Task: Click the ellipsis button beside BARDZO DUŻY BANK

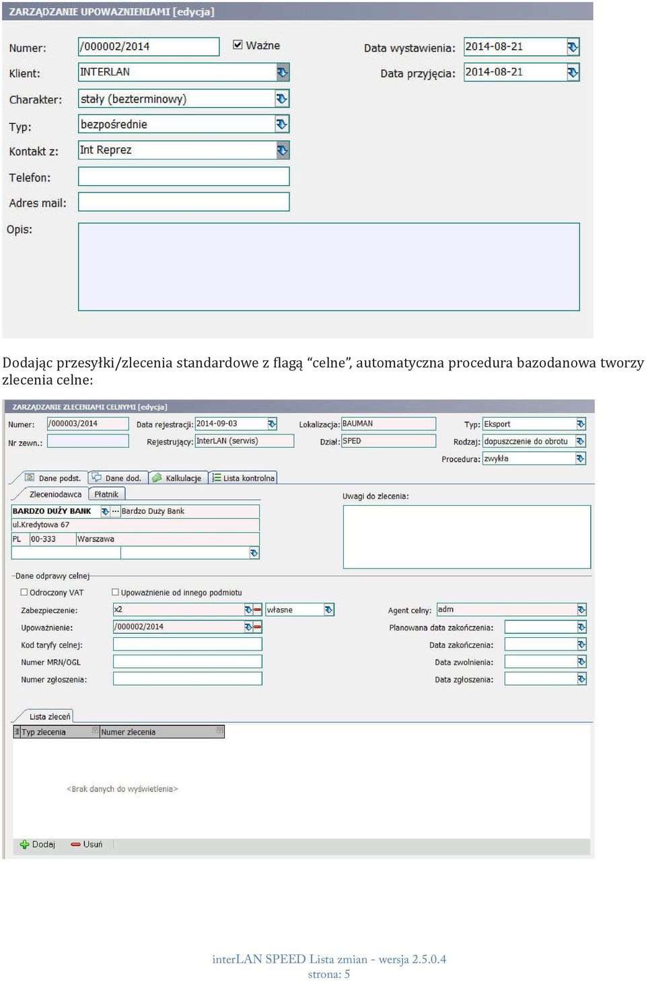Action: pyautogui.click(x=115, y=511)
